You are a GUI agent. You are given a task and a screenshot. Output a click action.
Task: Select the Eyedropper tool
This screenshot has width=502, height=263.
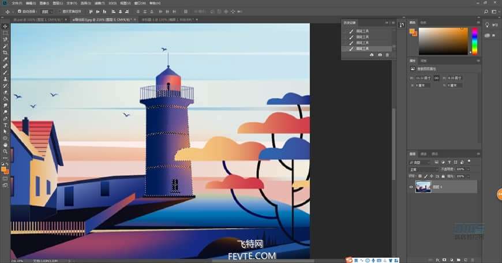pyautogui.click(x=5, y=59)
